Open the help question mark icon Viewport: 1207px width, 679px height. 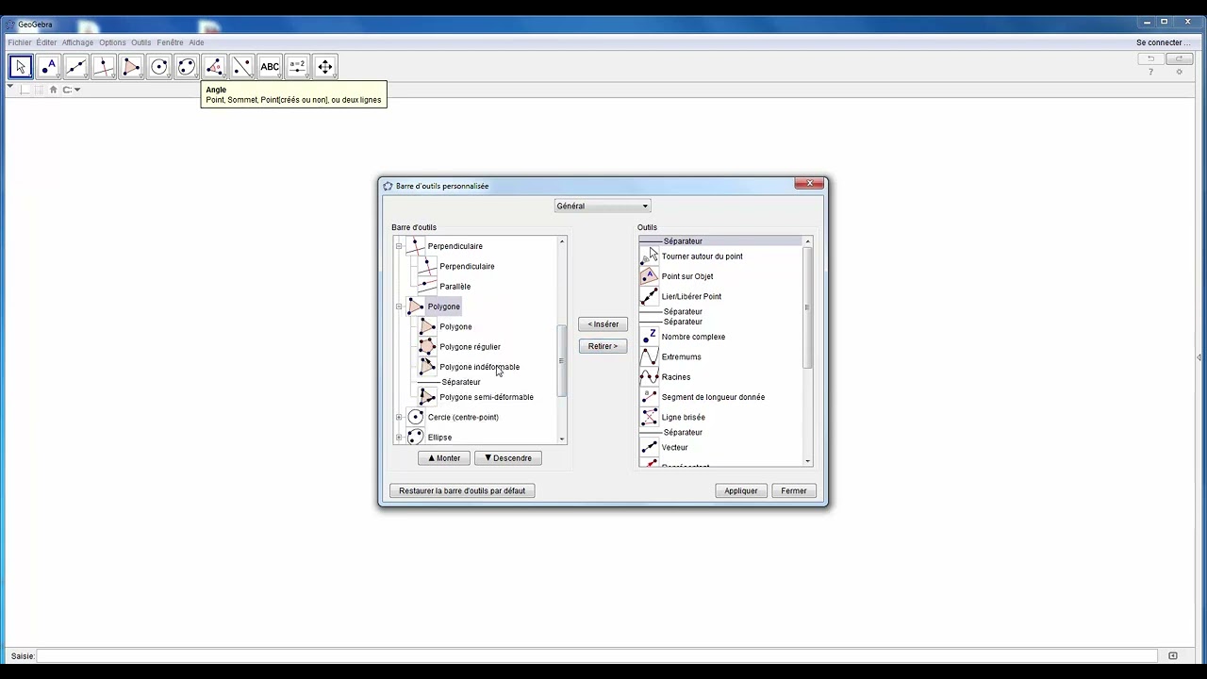point(1150,73)
